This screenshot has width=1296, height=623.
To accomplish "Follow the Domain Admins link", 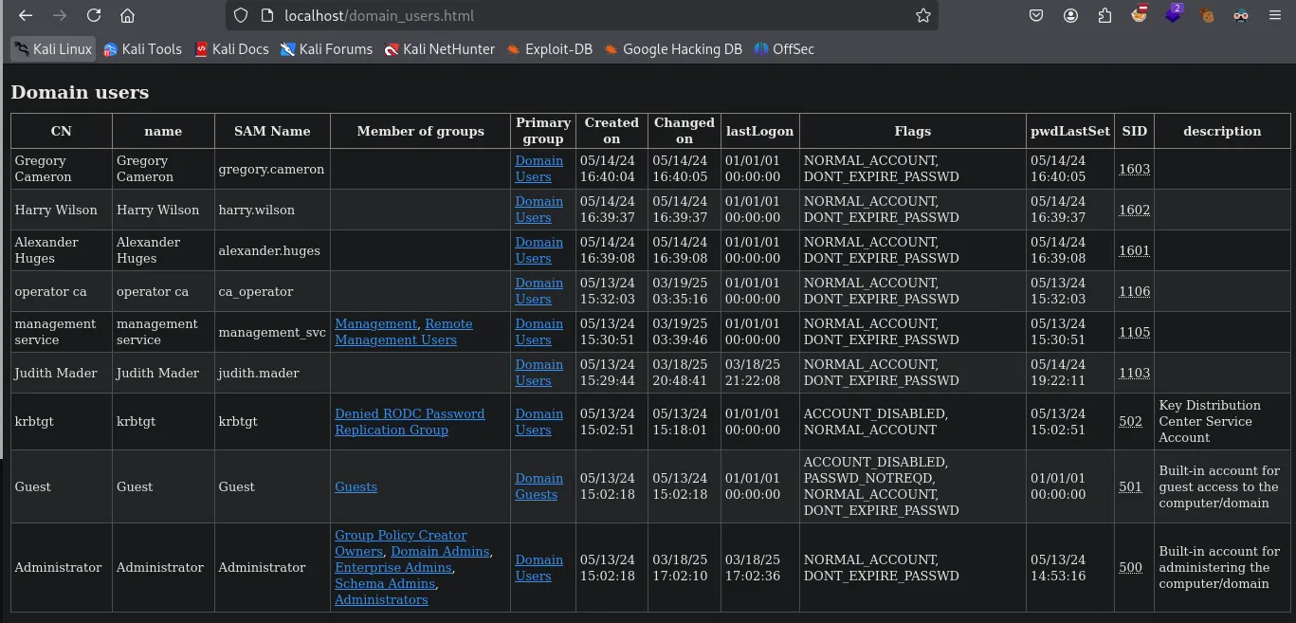I will pyautogui.click(x=440, y=552).
